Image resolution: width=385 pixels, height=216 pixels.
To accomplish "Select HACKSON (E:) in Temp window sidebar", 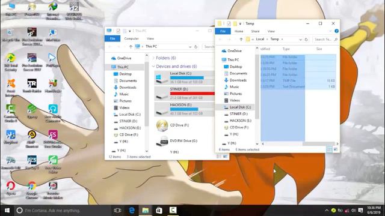I will tap(238, 121).
